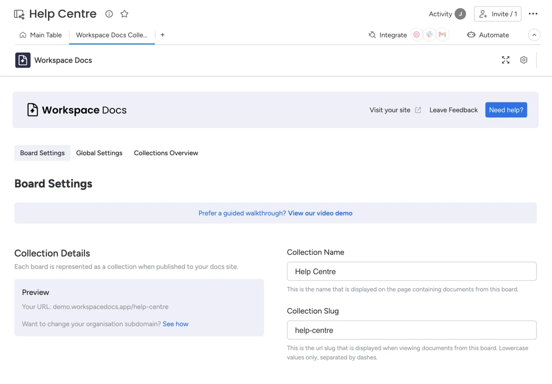The image size is (552, 384).
Task: Open the three-dot board options menu
Action: click(x=533, y=14)
